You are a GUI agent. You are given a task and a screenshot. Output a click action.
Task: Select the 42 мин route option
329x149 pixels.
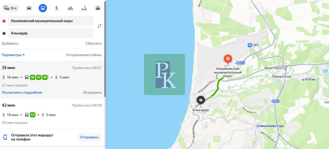coord(52,114)
